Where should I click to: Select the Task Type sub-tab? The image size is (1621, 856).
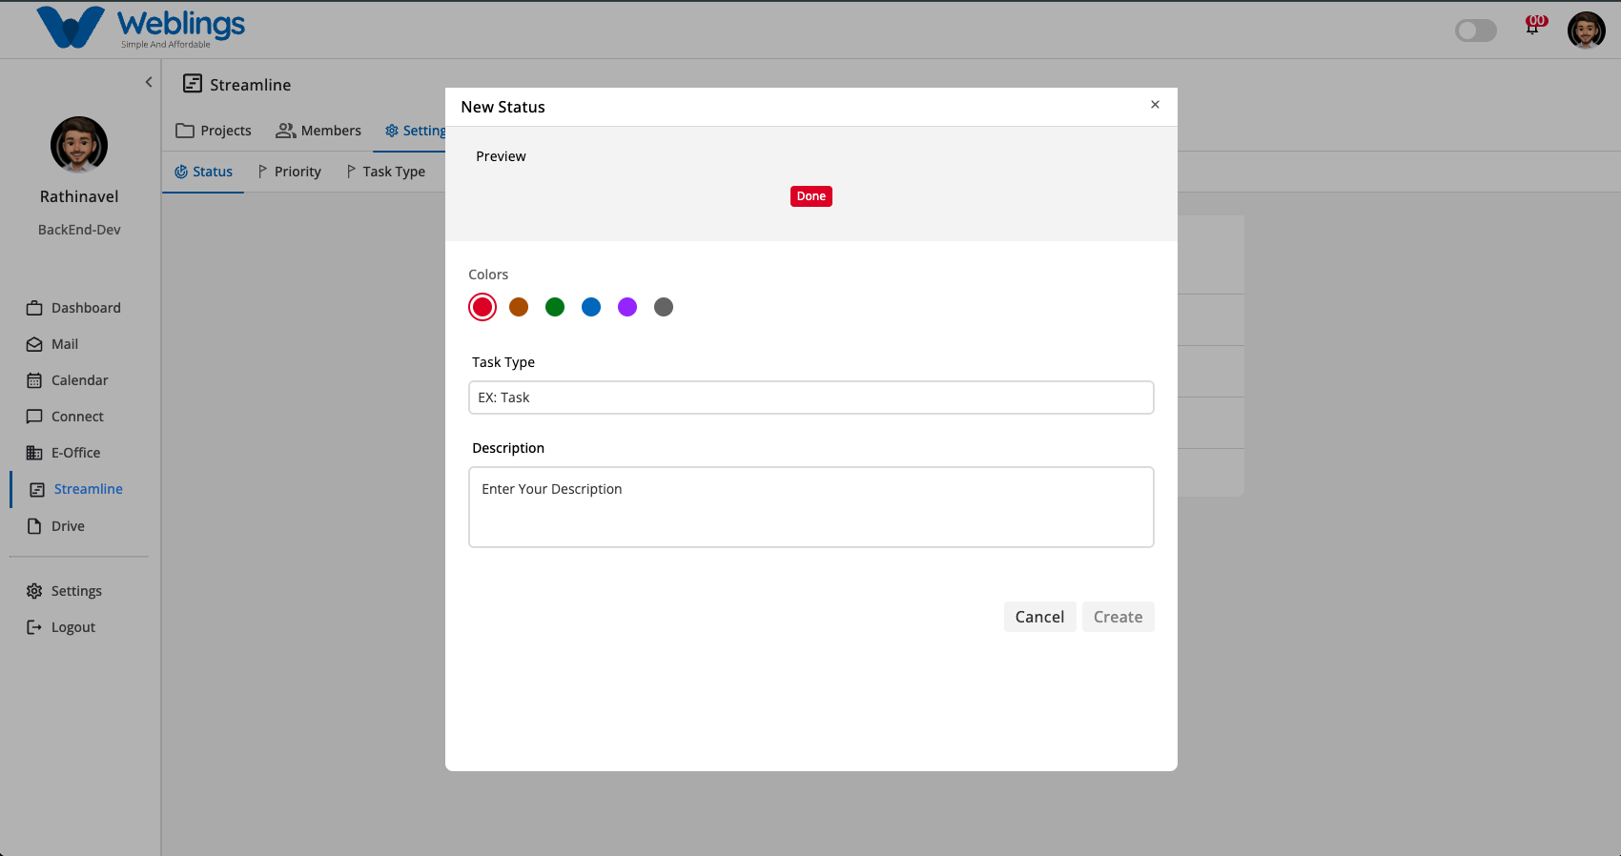[x=386, y=172]
